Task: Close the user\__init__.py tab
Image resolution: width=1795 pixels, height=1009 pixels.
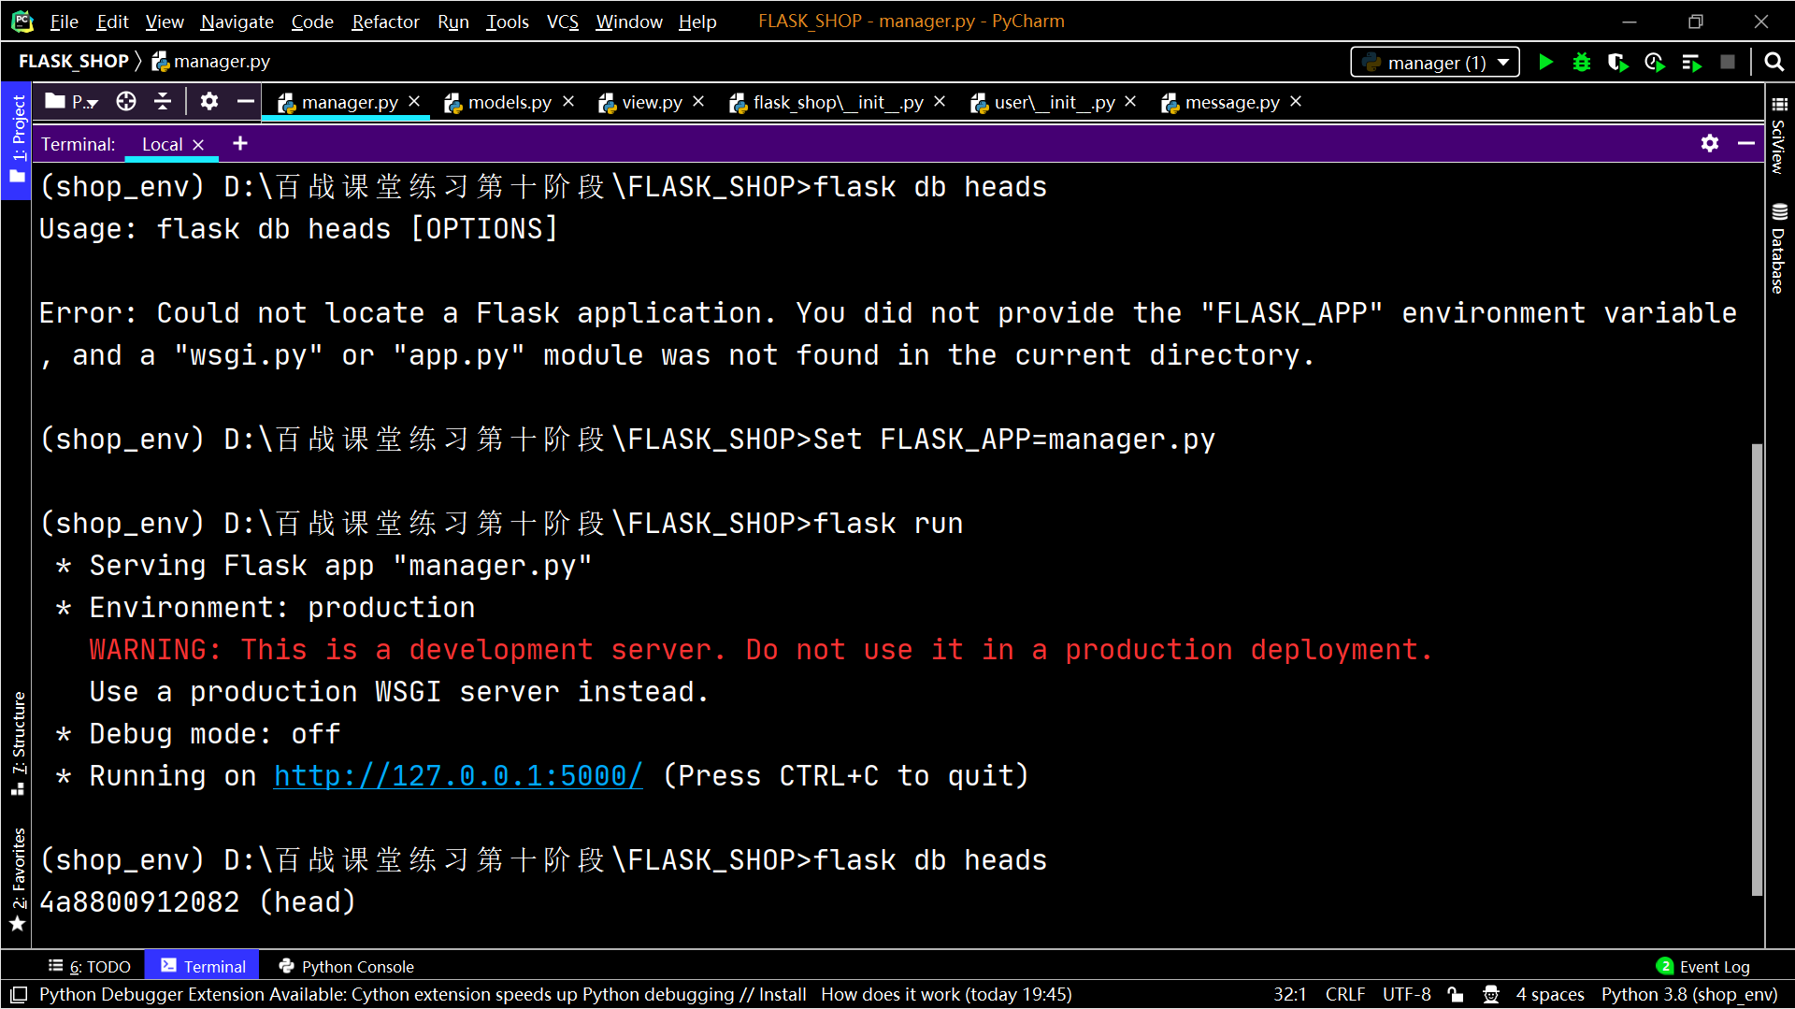Action: (1130, 101)
